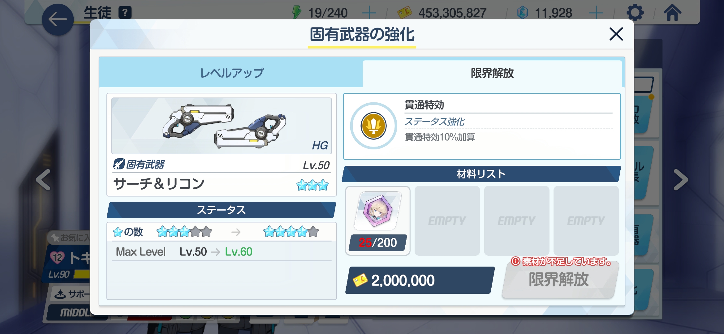The width and height of the screenshot is (724, 334).
Task: Go to the next student with the right chevron
Action: pyautogui.click(x=681, y=180)
